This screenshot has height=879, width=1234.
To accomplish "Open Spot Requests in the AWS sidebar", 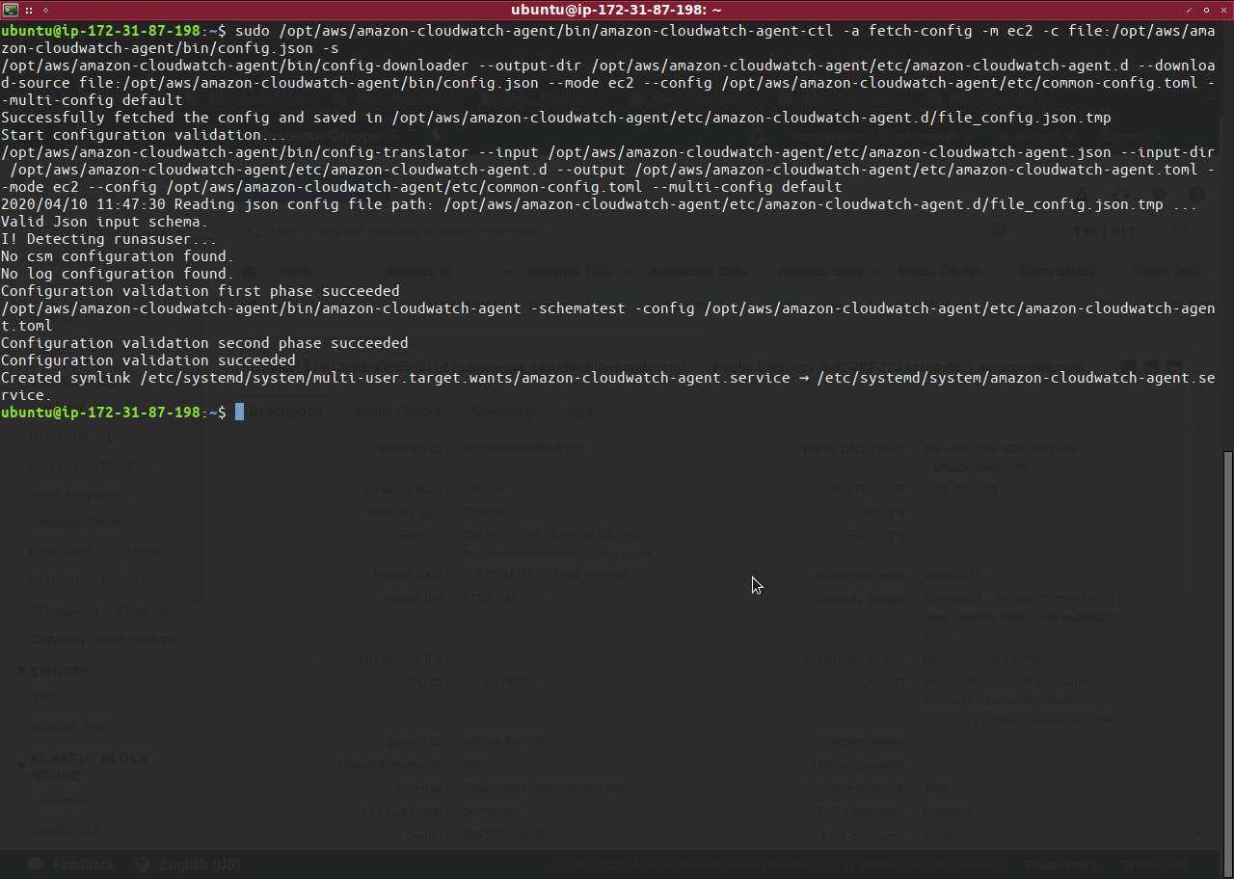I will 77,493.
